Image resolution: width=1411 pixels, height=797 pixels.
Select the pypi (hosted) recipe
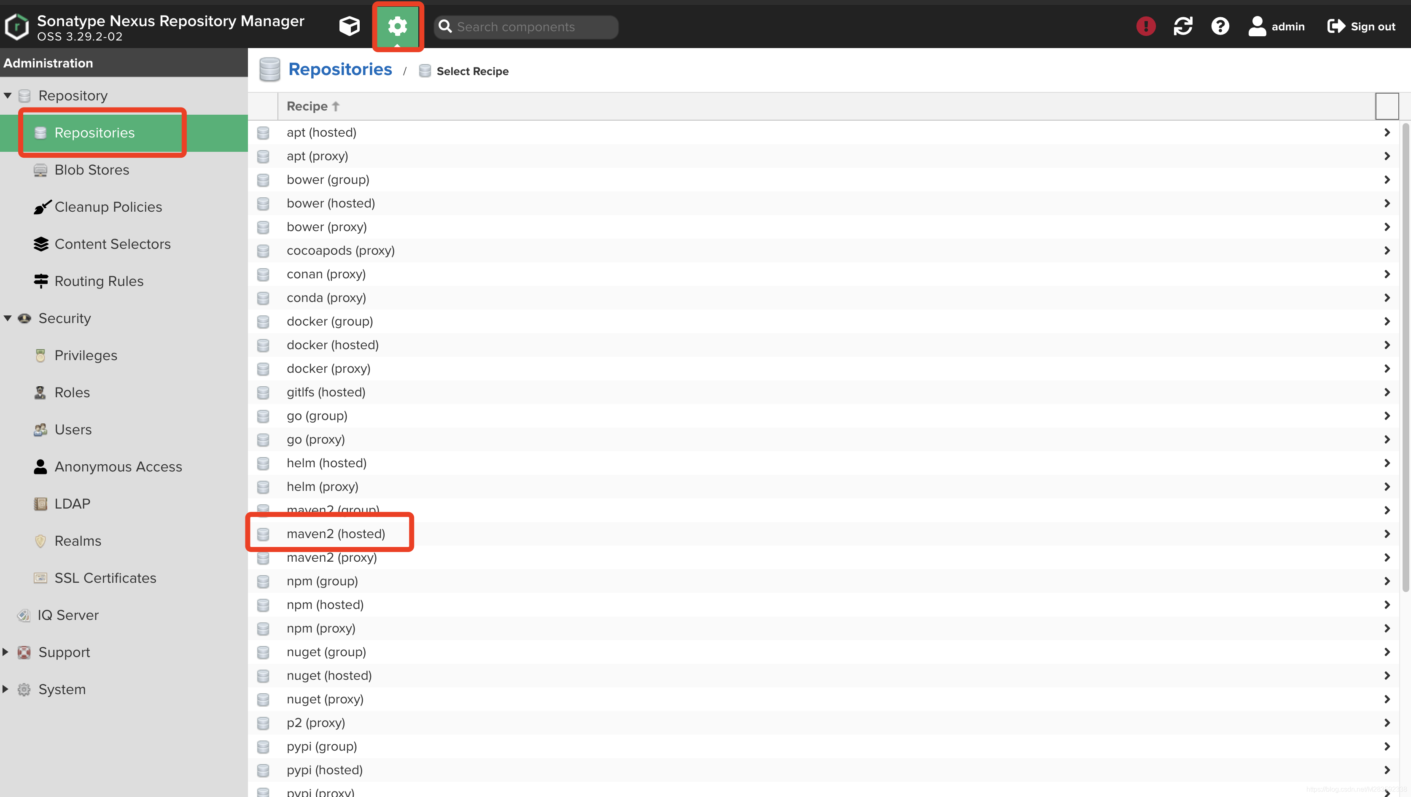click(x=824, y=770)
